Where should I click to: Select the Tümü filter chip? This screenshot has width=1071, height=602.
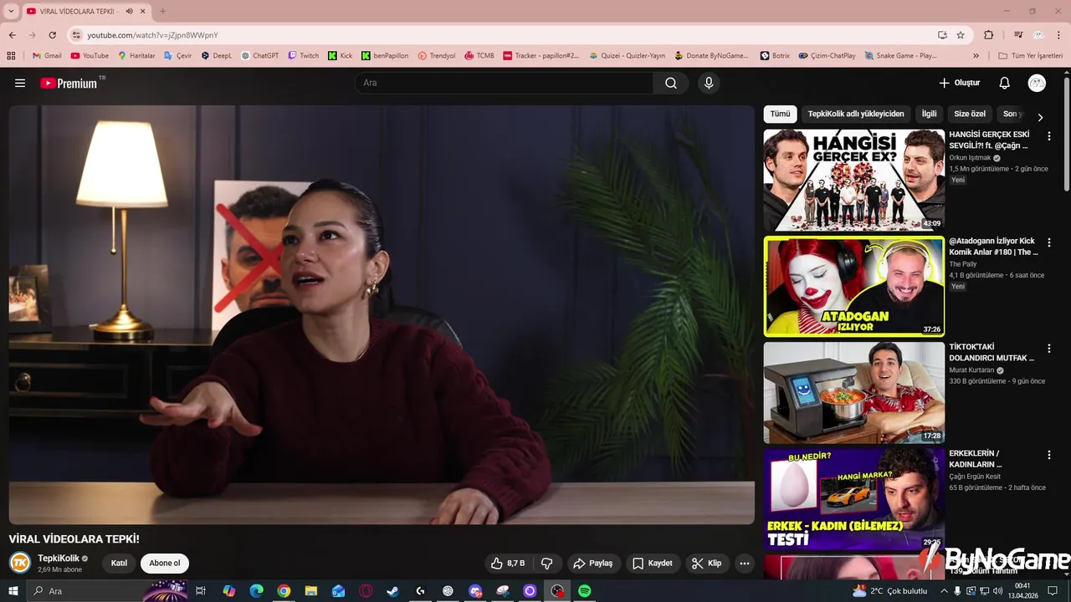pos(780,114)
